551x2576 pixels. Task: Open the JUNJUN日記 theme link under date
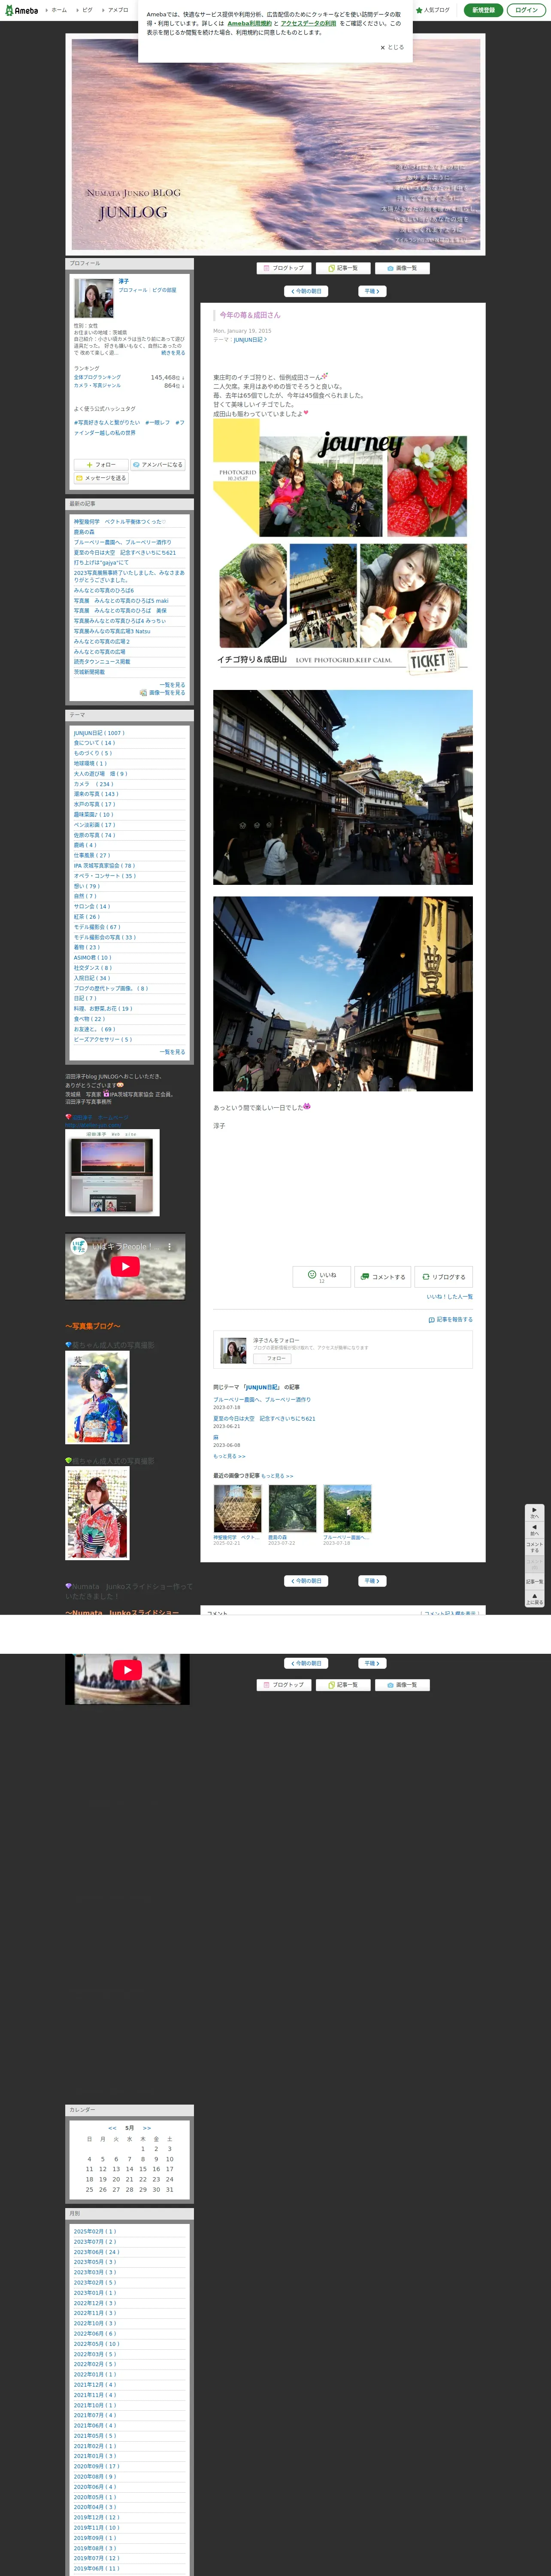pos(250,340)
